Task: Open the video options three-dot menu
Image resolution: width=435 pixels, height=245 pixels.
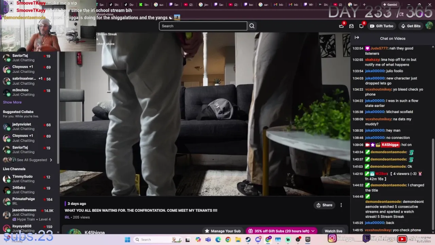Action: click(x=341, y=205)
